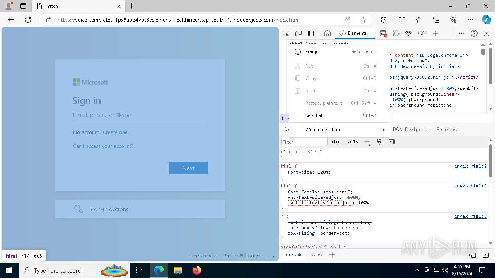Open the Collections icon
This screenshot has width=495, height=278.
436,20
